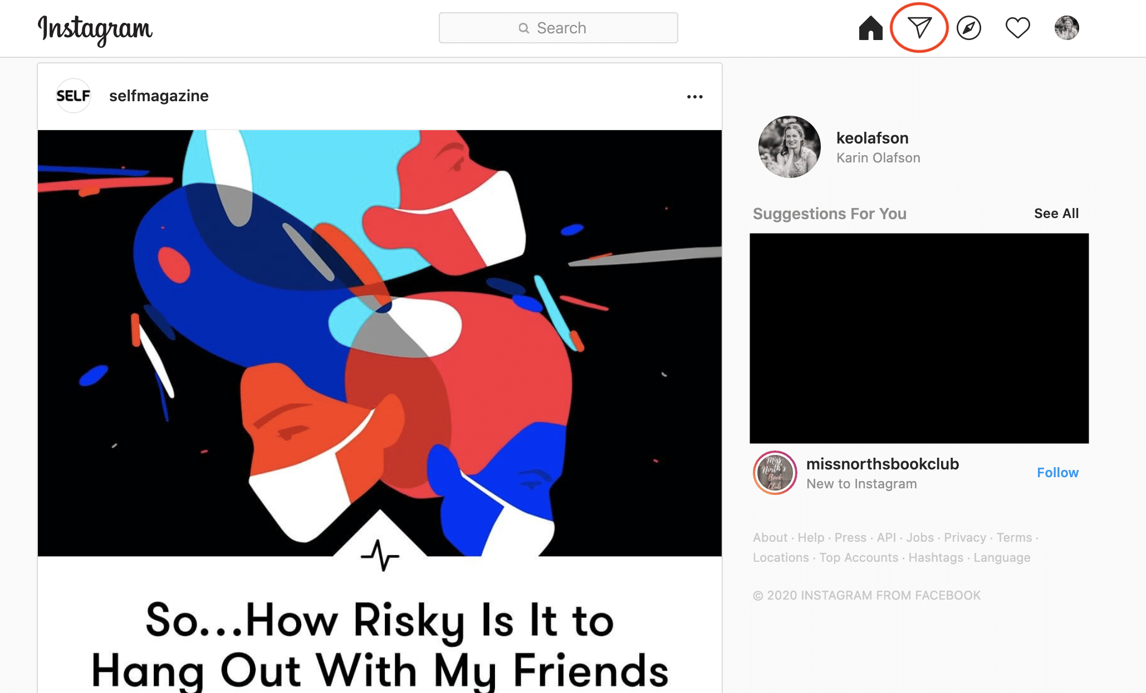Open Direct messages paper plane icon
Viewport: 1146px width, 693px height.
[x=919, y=27]
